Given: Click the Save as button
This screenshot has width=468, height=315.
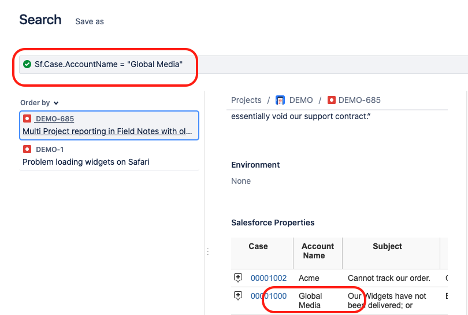Looking at the screenshot, I should click(x=90, y=21).
